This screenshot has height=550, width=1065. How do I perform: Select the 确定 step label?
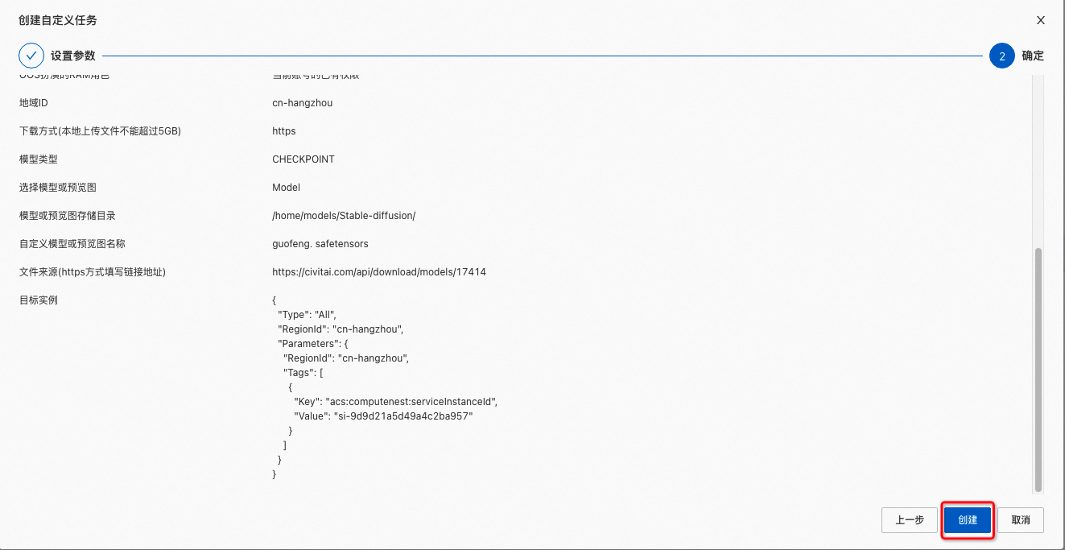click(1033, 56)
